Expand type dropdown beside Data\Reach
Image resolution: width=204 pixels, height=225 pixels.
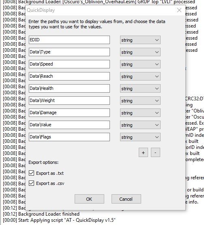(x=140, y=76)
